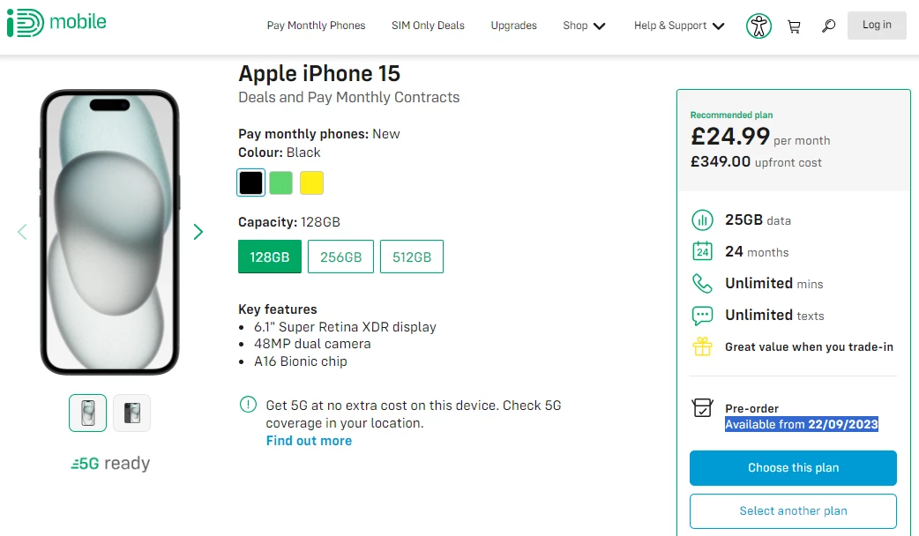This screenshot has height=536, width=919.
Task: Go to Upgrades page
Action: (x=513, y=26)
